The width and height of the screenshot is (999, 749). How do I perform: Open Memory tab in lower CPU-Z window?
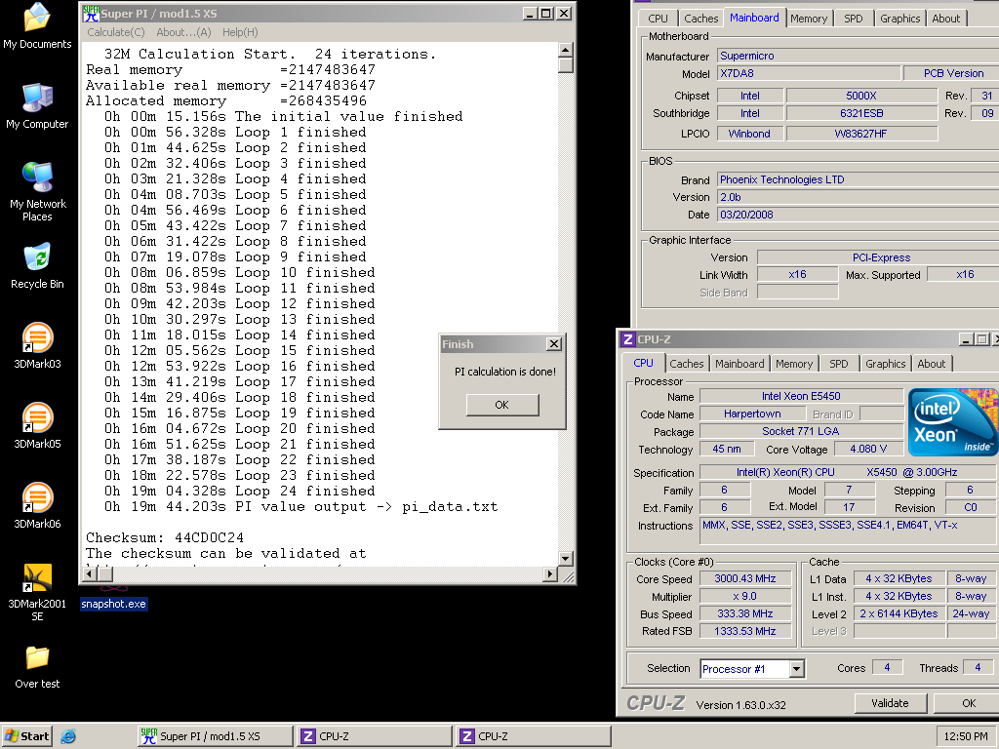coord(794,364)
